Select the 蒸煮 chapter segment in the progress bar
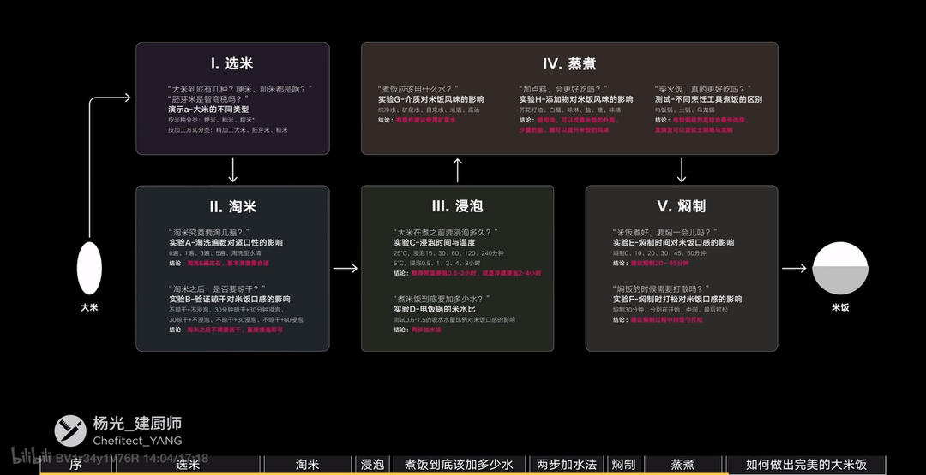Screen dimensions: 926x475 point(683,465)
